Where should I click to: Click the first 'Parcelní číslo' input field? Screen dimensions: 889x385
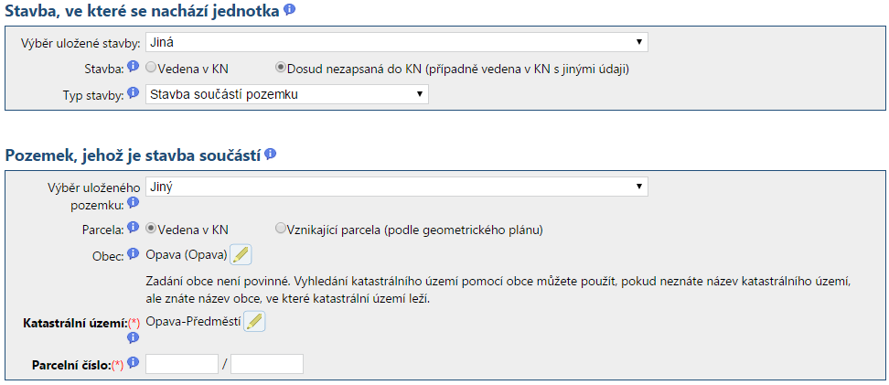click(182, 364)
